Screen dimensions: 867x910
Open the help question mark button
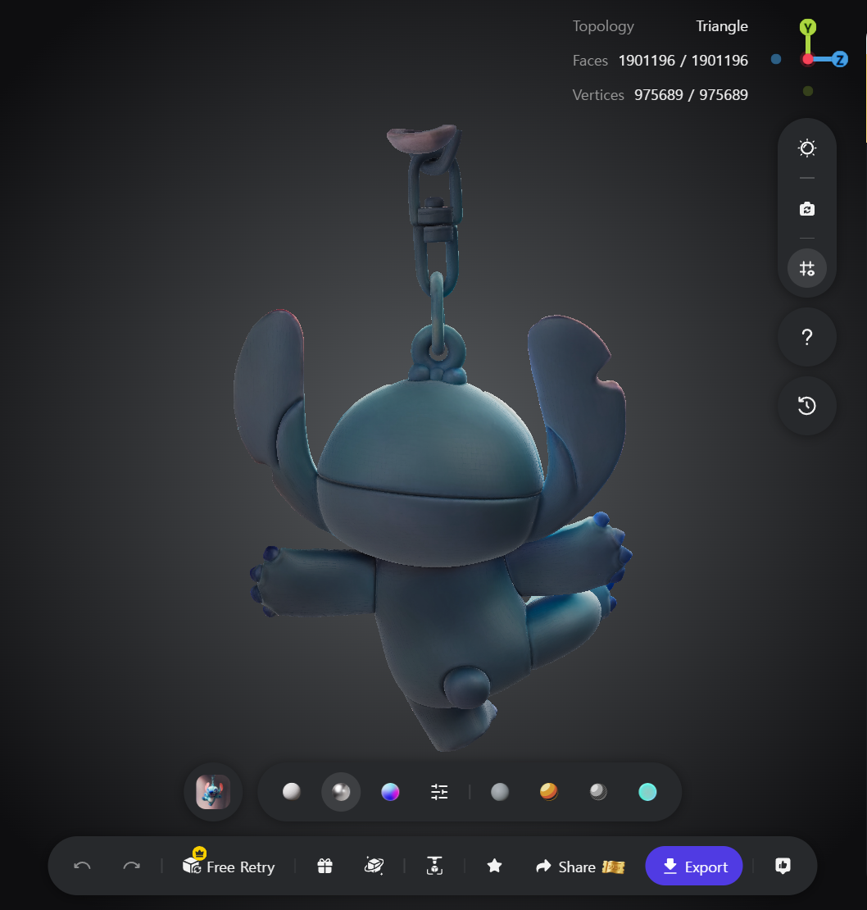coord(806,337)
